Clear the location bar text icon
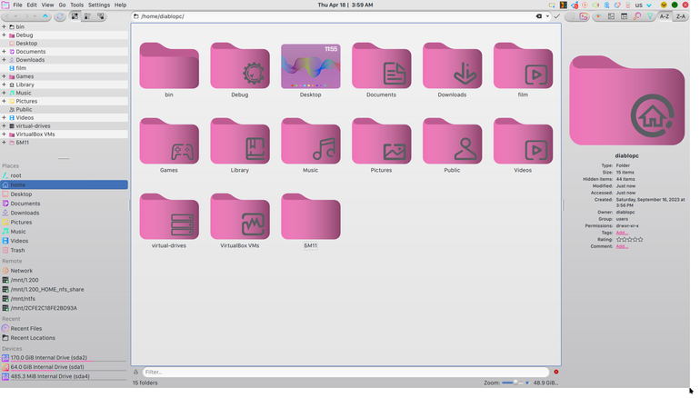The height and width of the screenshot is (398, 700). [x=539, y=16]
